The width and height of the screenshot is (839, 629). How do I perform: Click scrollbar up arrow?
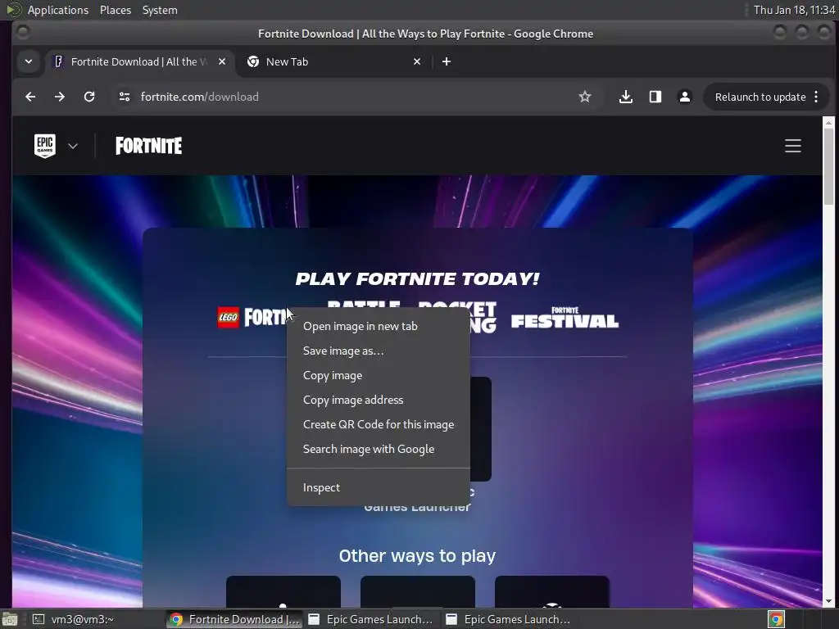[x=829, y=123]
